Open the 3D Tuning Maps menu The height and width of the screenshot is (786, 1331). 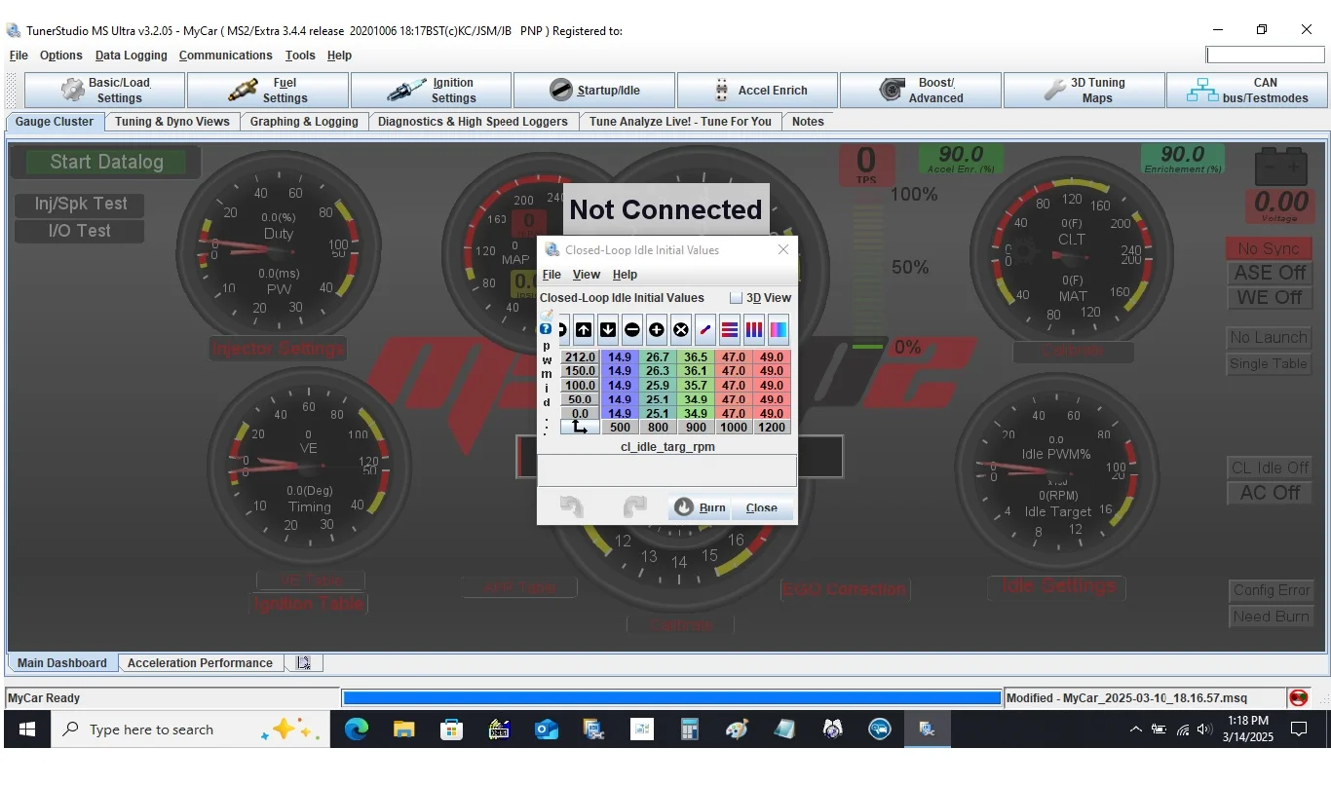coord(1084,91)
